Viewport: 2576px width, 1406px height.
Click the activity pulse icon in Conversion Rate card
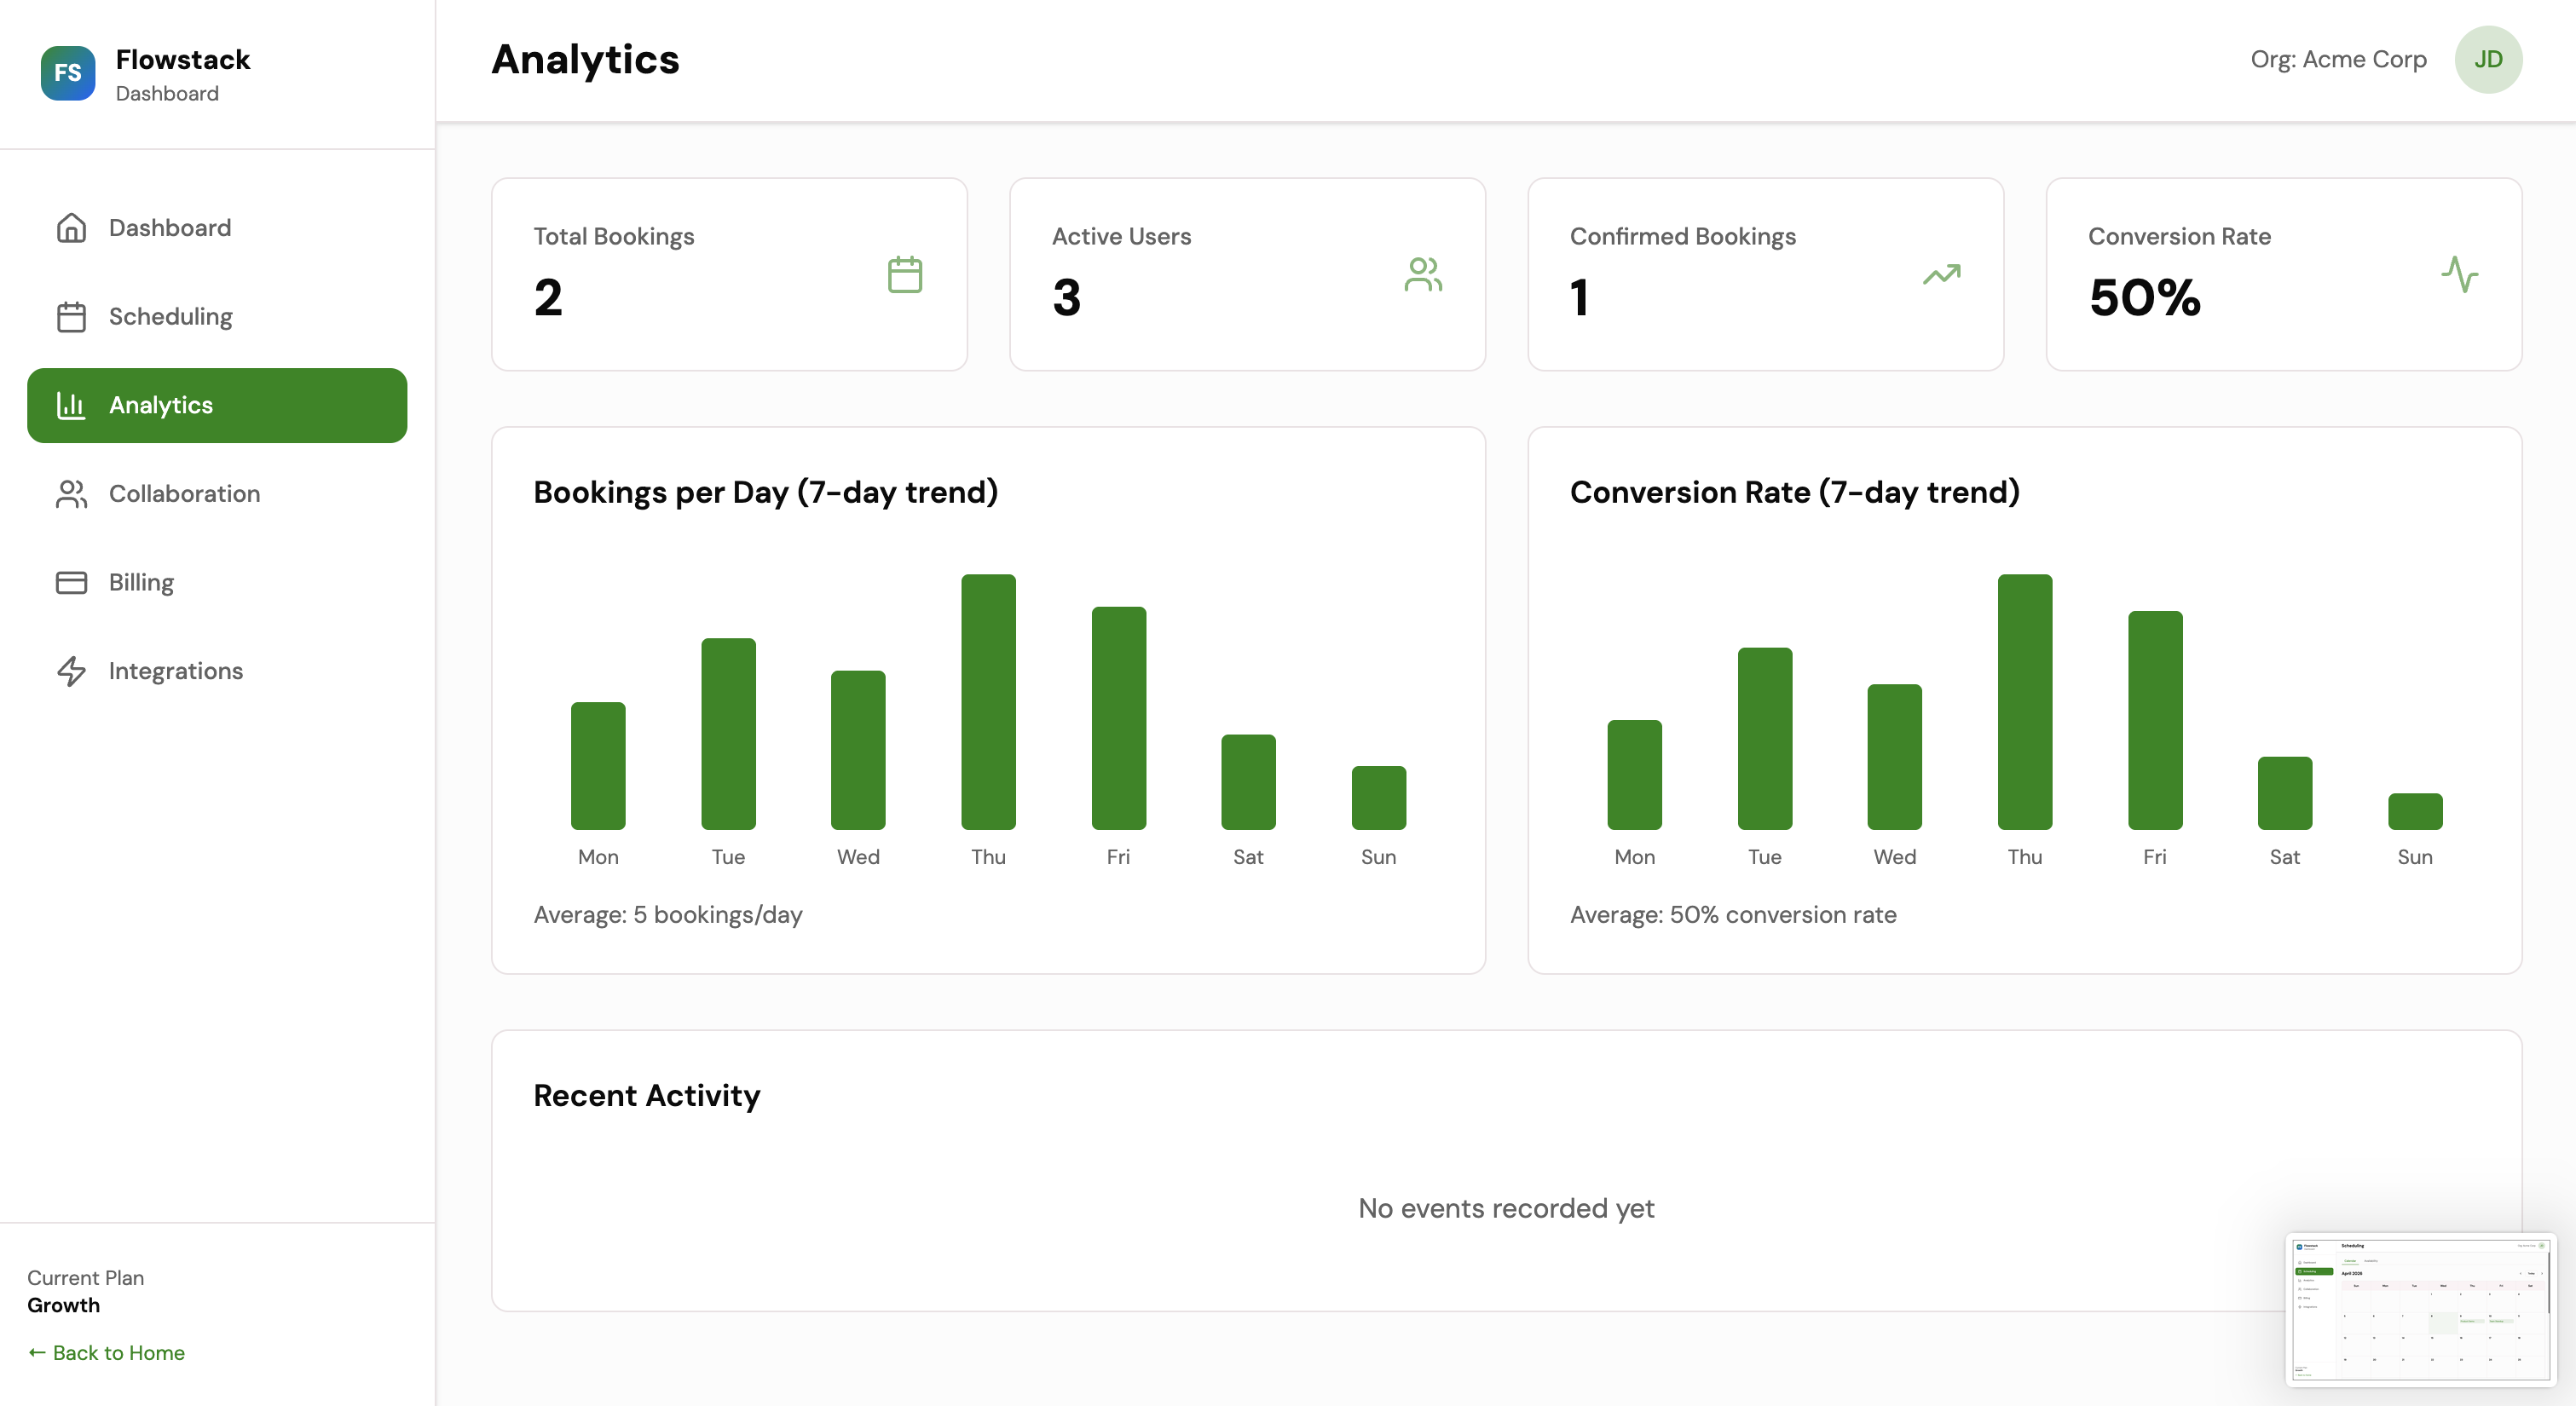(2459, 274)
